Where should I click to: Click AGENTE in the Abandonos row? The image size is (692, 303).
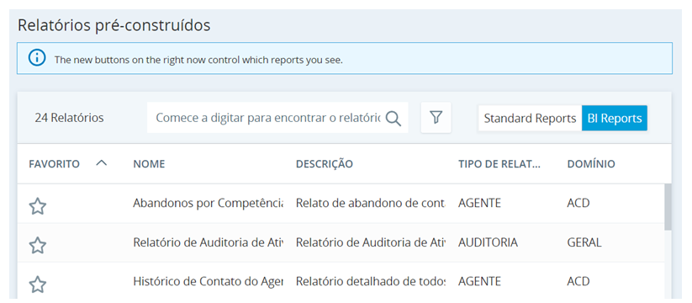[479, 203]
